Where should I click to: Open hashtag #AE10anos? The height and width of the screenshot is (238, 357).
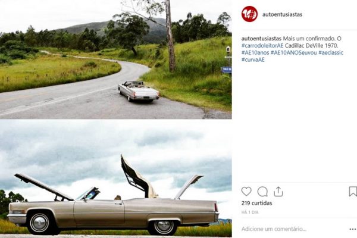255,52
